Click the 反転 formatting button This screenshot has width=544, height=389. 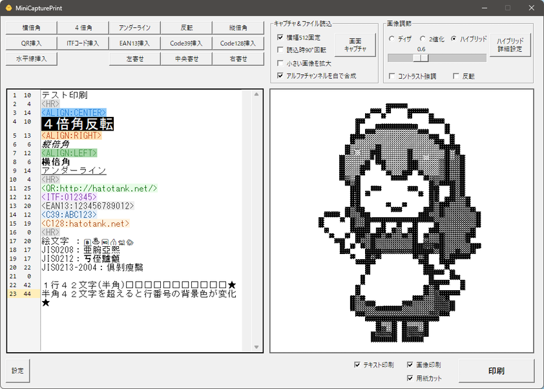click(x=186, y=28)
